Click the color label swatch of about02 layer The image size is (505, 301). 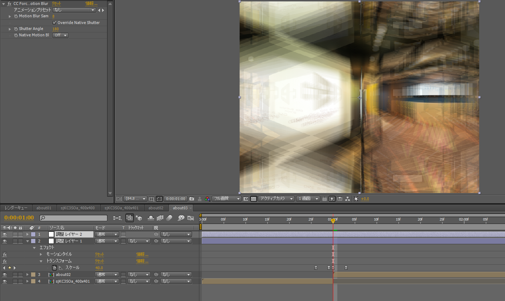point(33,275)
